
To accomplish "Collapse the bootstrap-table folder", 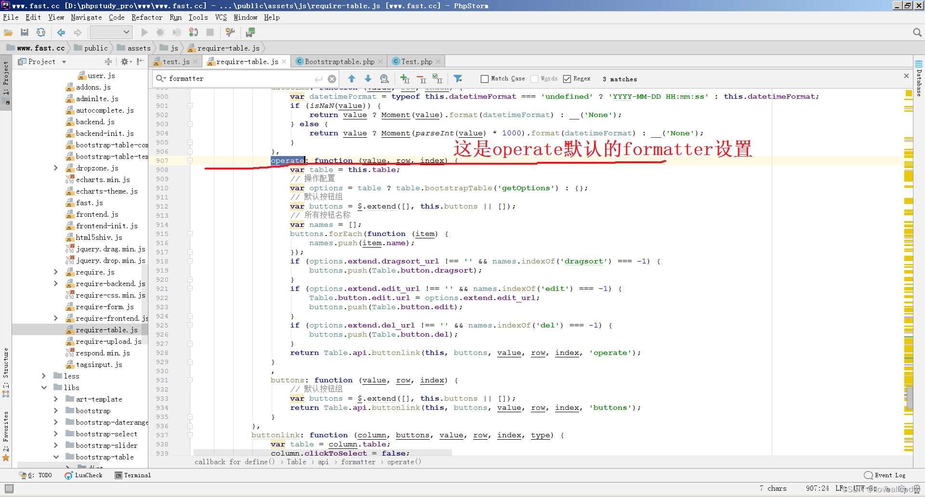I will click(x=56, y=457).
